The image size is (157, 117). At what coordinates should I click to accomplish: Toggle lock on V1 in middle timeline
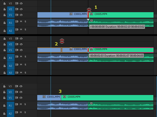click(4, 50)
